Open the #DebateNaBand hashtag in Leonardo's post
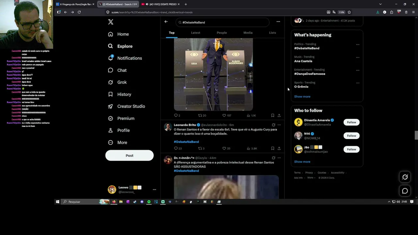Screen dimensions: 418x235 [186, 142]
